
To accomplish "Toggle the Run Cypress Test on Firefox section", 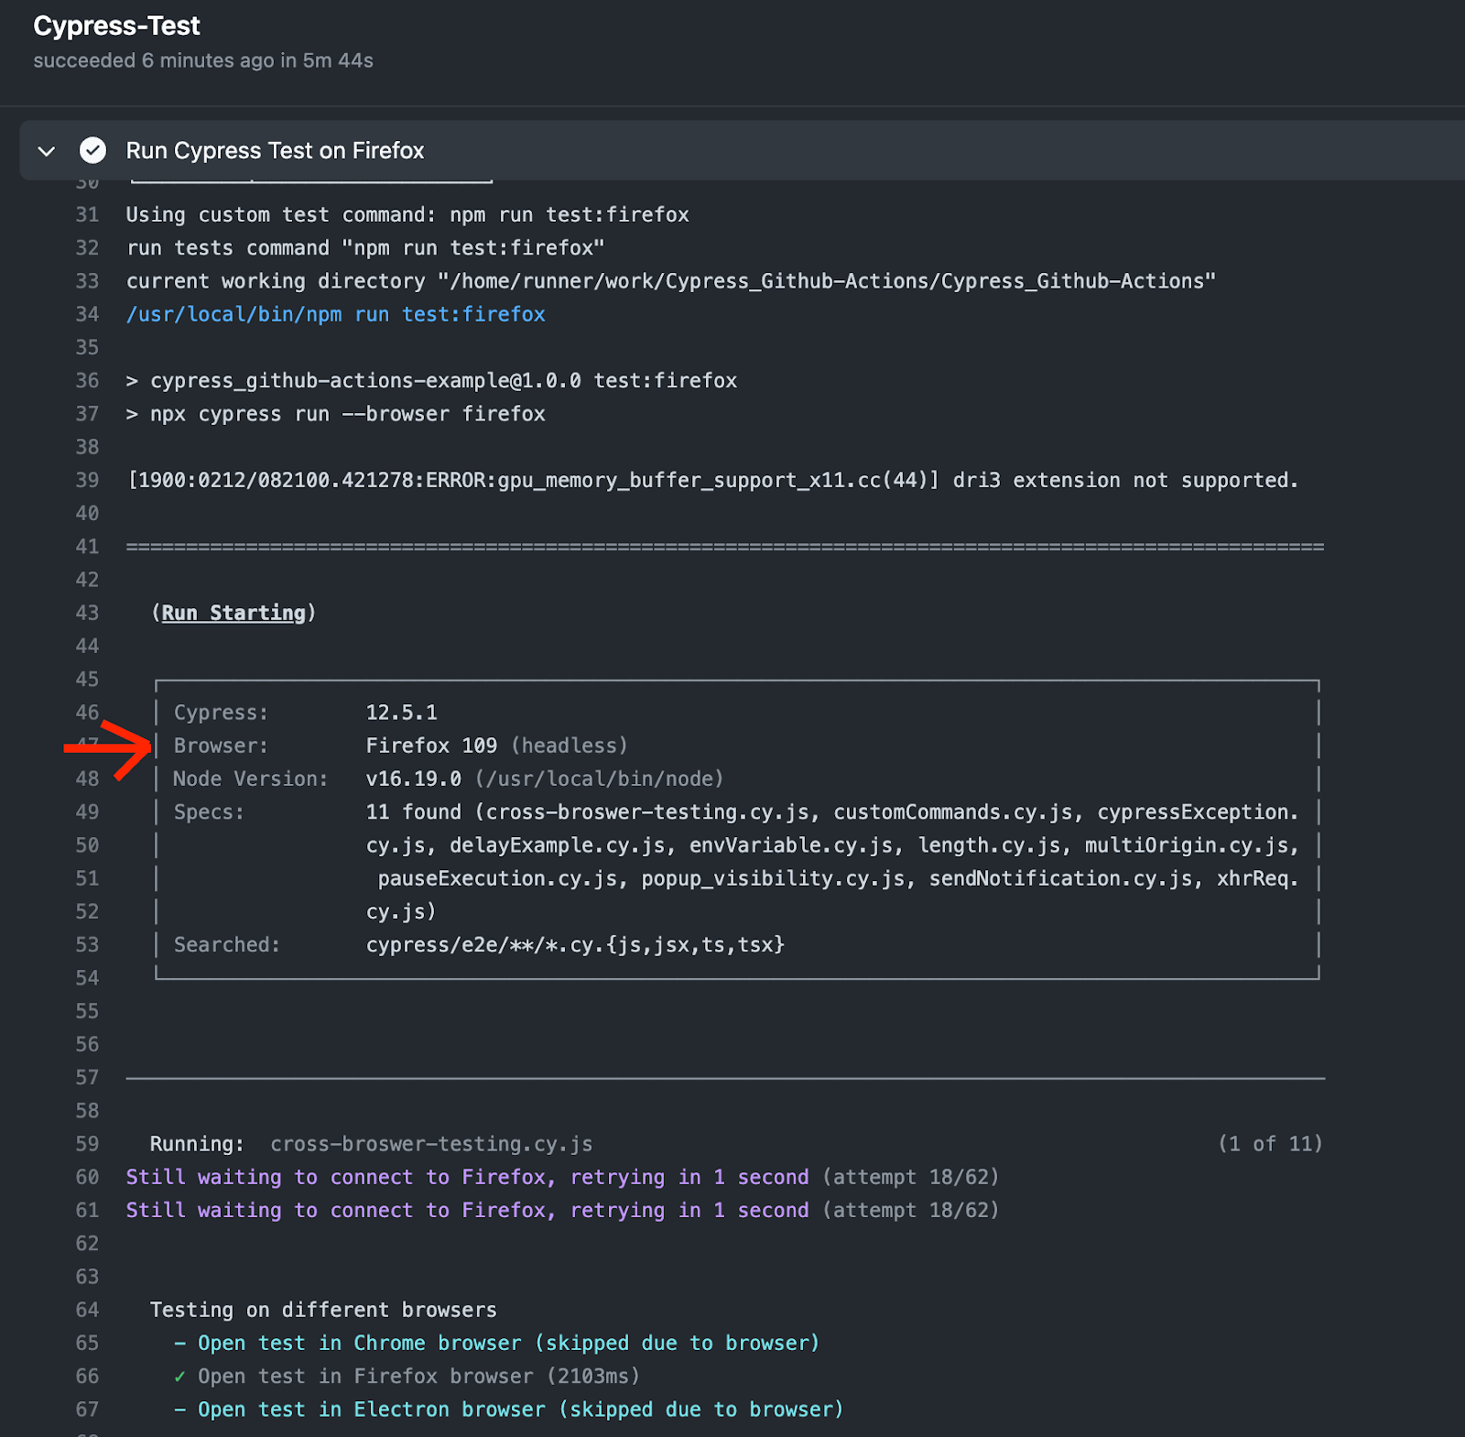I will 275,150.
